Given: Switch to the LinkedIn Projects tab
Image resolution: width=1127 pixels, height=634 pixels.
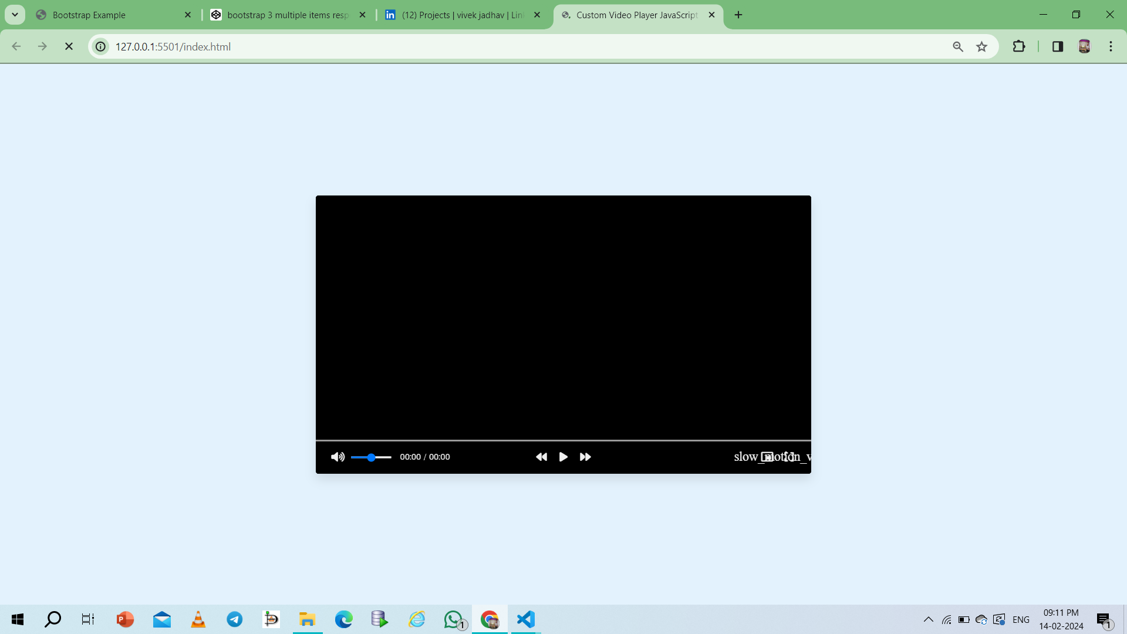Looking at the screenshot, I should pos(462,15).
